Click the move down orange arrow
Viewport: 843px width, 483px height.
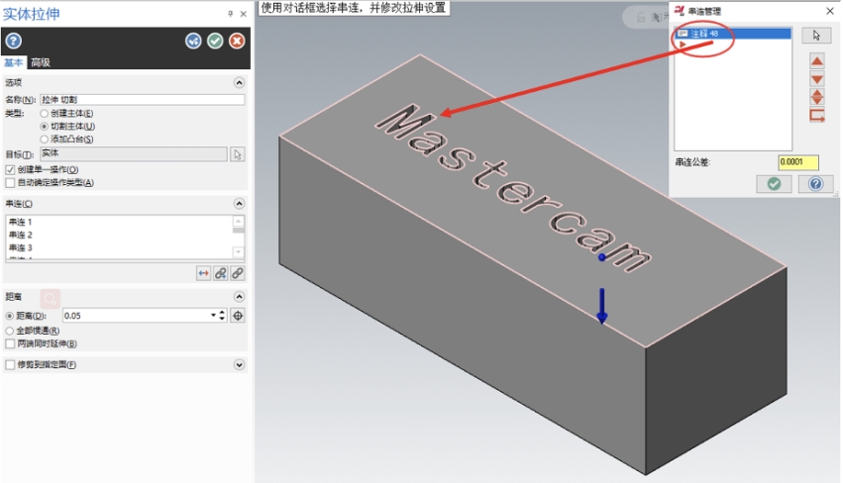(817, 79)
